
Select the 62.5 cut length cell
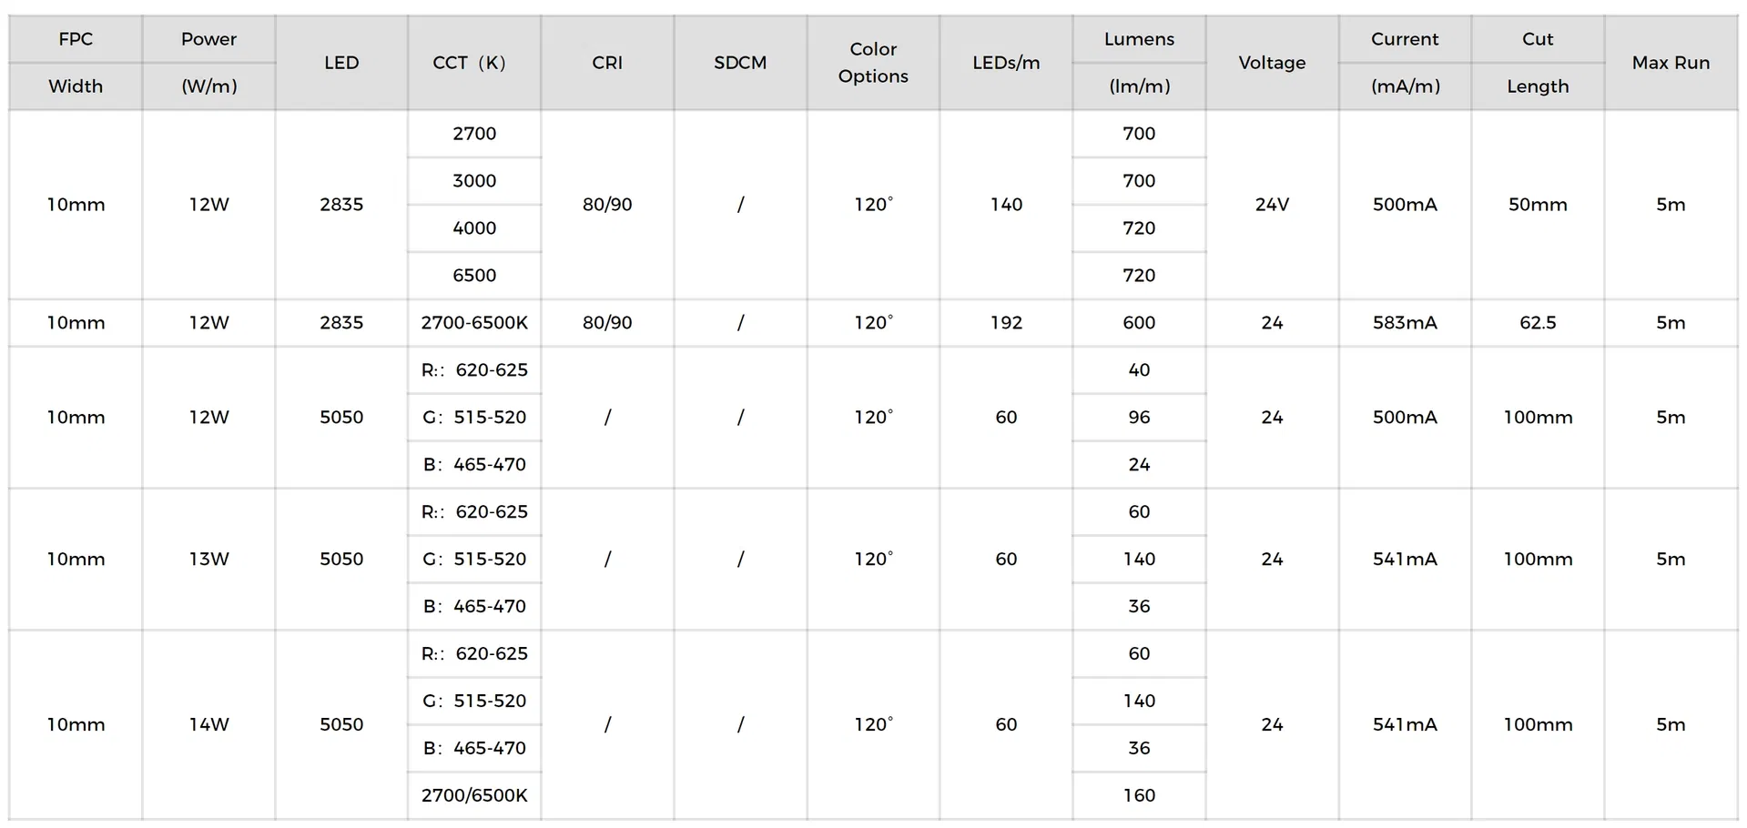pyautogui.click(x=1538, y=323)
